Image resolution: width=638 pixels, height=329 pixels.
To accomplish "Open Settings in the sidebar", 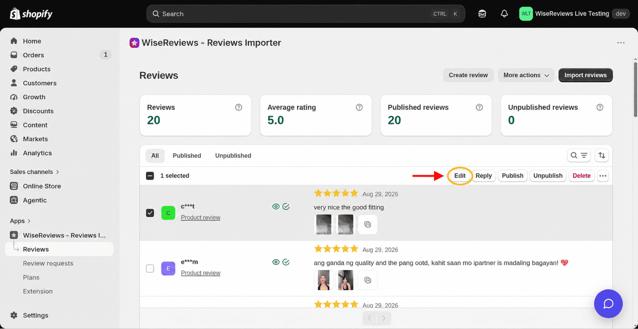I will click(35, 315).
